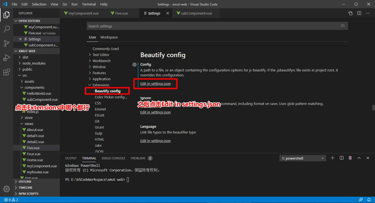The image size is (375, 203).
Task: Click the Open Settings (JSON) icon
Action: coord(350,13)
